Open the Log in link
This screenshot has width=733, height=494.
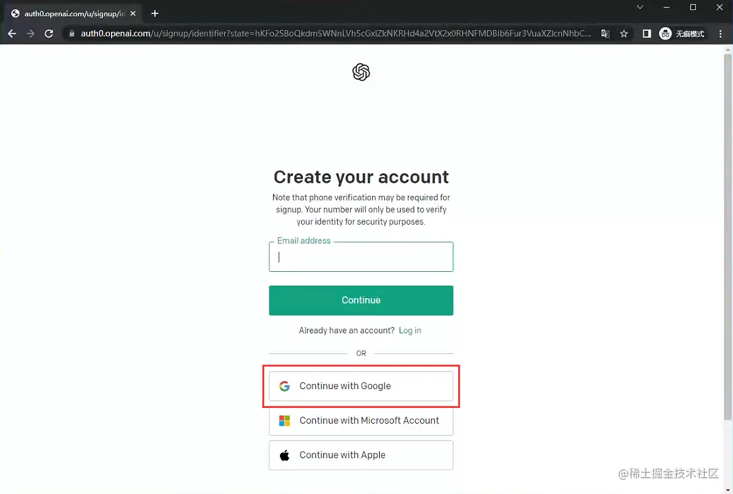pos(410,331)
